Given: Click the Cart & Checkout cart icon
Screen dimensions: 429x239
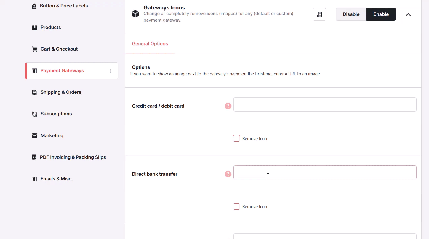Looking at the screenshot, I should pyautogui.click(x=35, y=49).
